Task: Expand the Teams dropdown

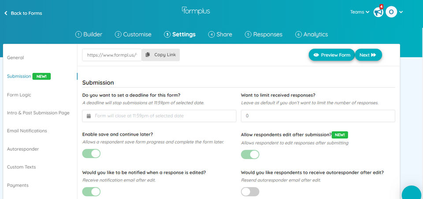Action: (x=360, y=12)
